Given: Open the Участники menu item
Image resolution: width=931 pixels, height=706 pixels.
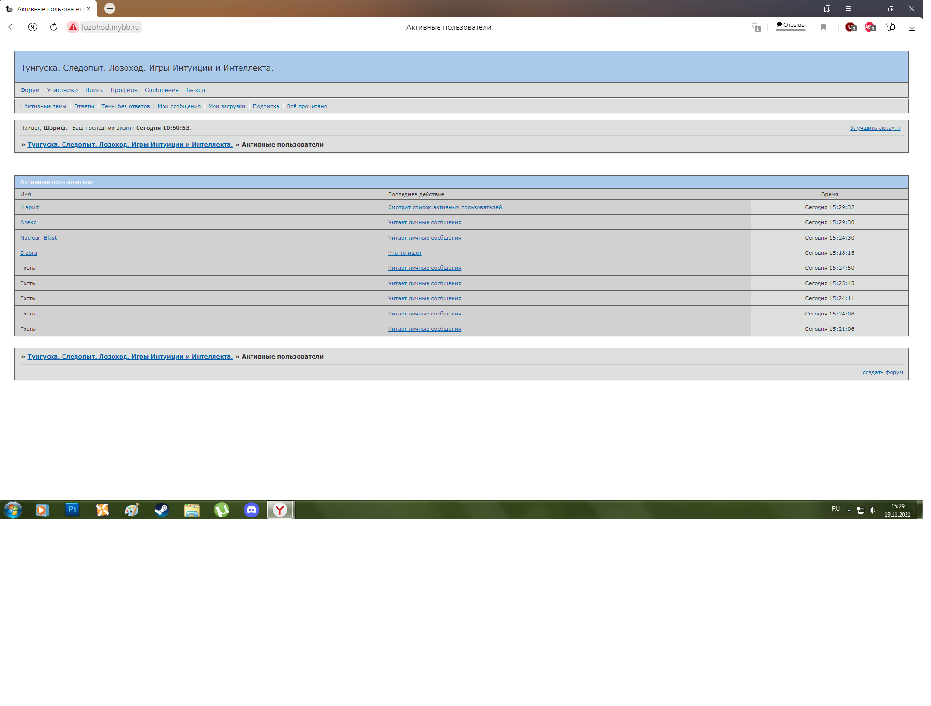Looking at the screenshot, I should point(62,90).
